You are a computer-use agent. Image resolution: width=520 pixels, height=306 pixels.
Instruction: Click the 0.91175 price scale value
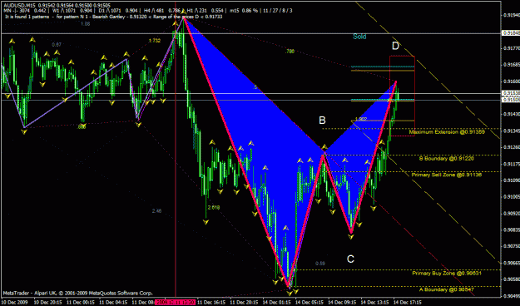pos(512,164)
